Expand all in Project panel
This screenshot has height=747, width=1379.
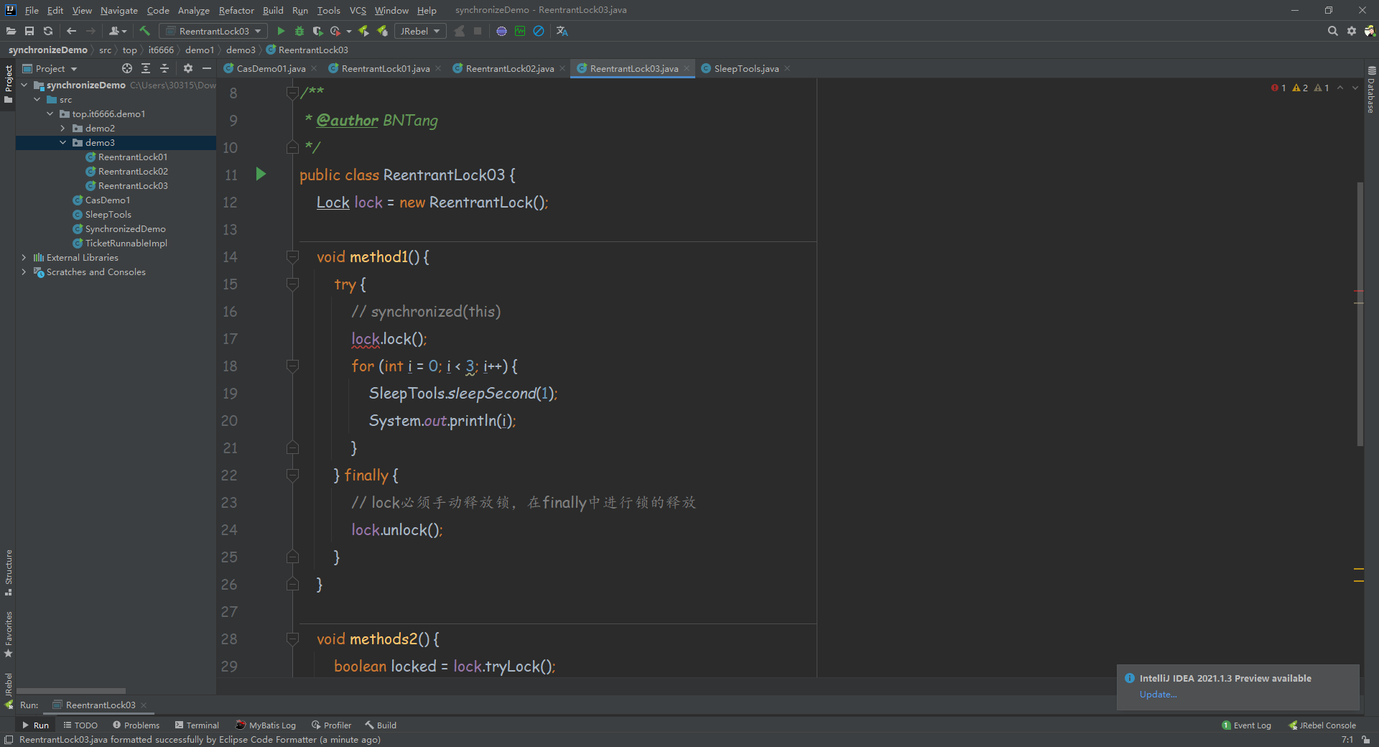146,68
